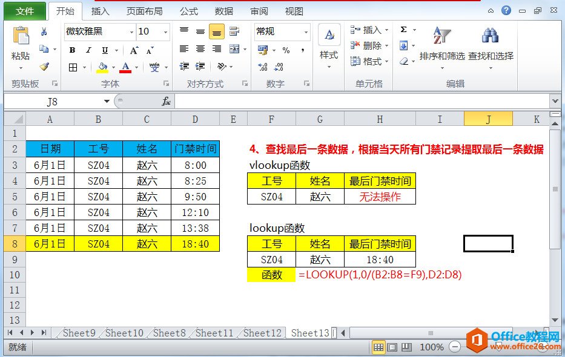Screen dimensions: 565x357
Task: Switch to the 数据 tab
Action: pyautogui.click(x=224, y=11)
